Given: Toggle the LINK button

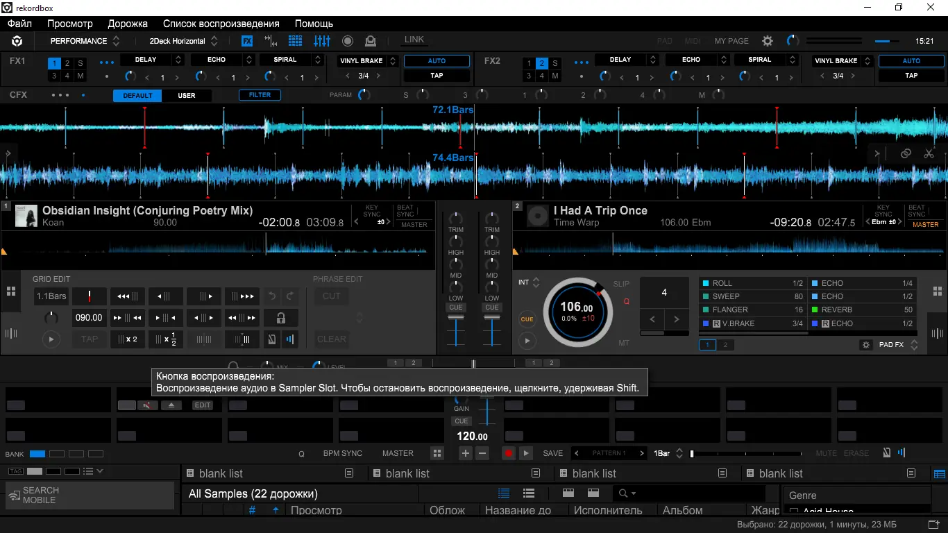Looking at the screenshot, I should point(414,40).
